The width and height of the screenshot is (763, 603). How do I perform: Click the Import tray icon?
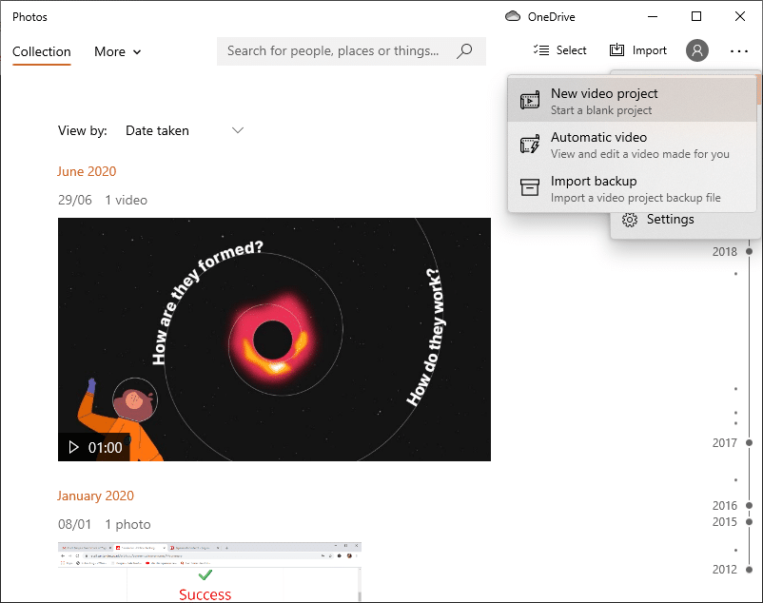[x=616, y=50]
